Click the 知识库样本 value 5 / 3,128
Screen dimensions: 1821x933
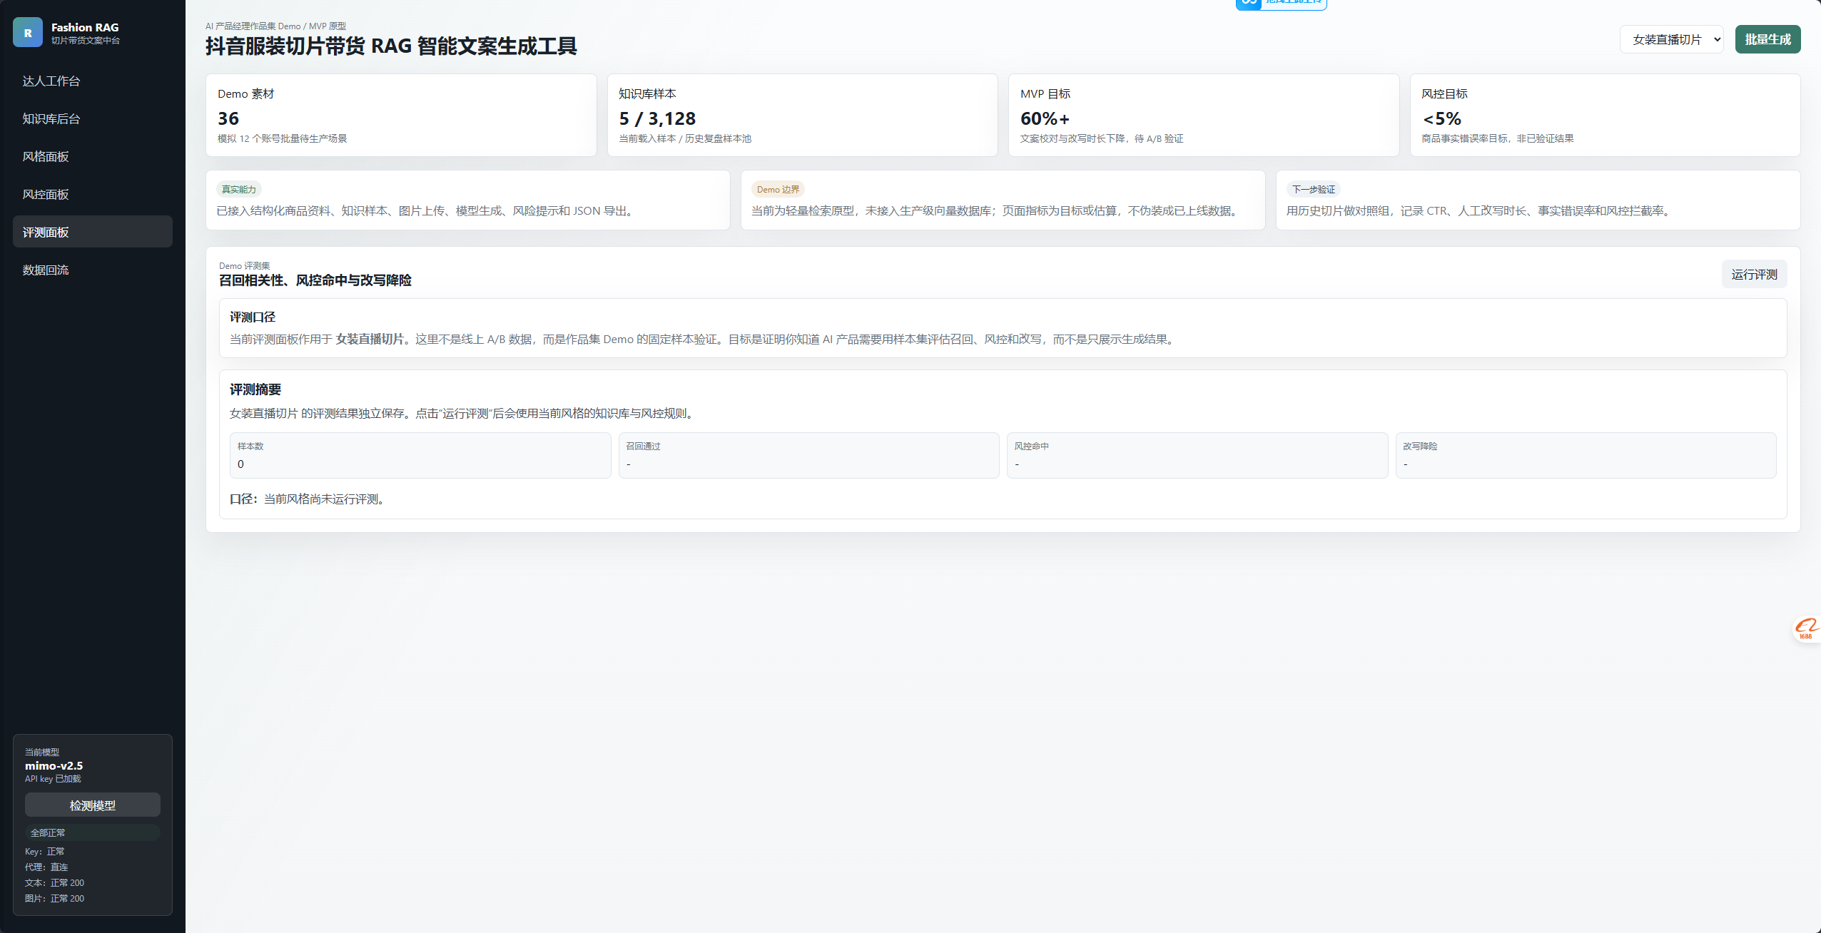(657, 118)
